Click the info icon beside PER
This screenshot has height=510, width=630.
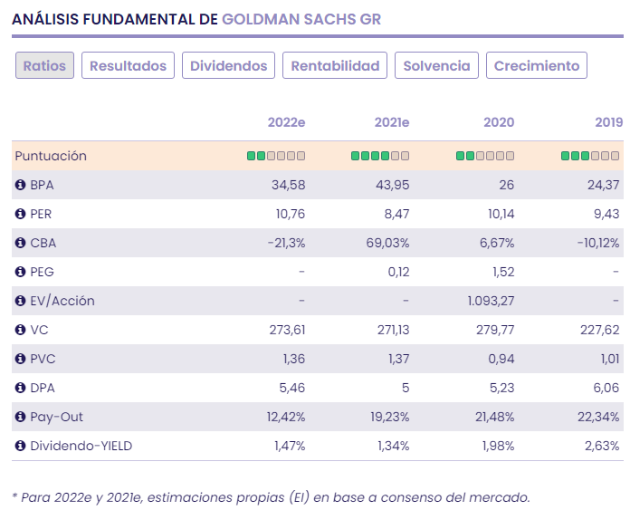[20, 214]
